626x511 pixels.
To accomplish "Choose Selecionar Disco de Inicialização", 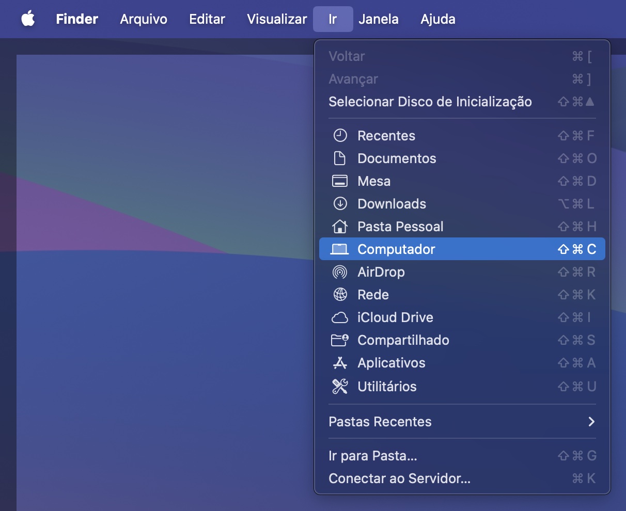I will click(430, 102).
